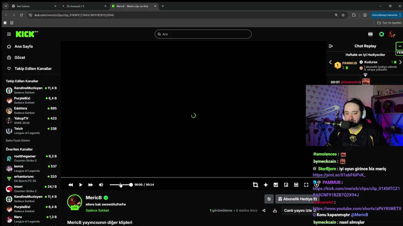Screen dimensions: 403x226
Task: Open PurpleBixi followed channel
Action: 31,100
